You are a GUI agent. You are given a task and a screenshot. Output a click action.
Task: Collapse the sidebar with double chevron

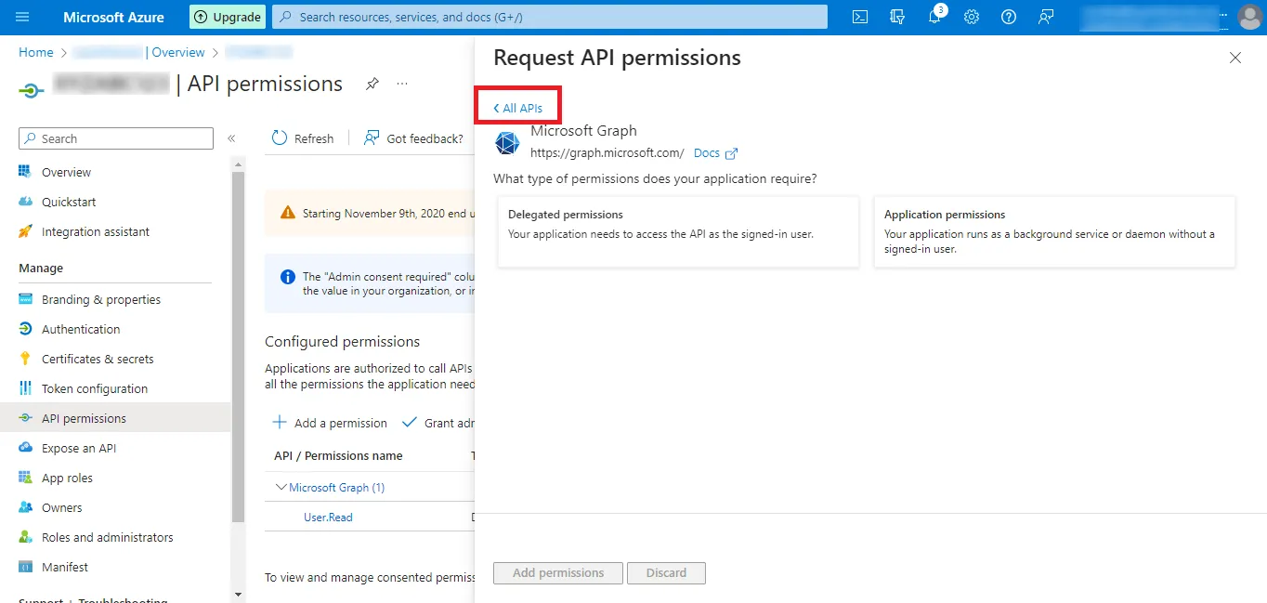pos(231,138)
